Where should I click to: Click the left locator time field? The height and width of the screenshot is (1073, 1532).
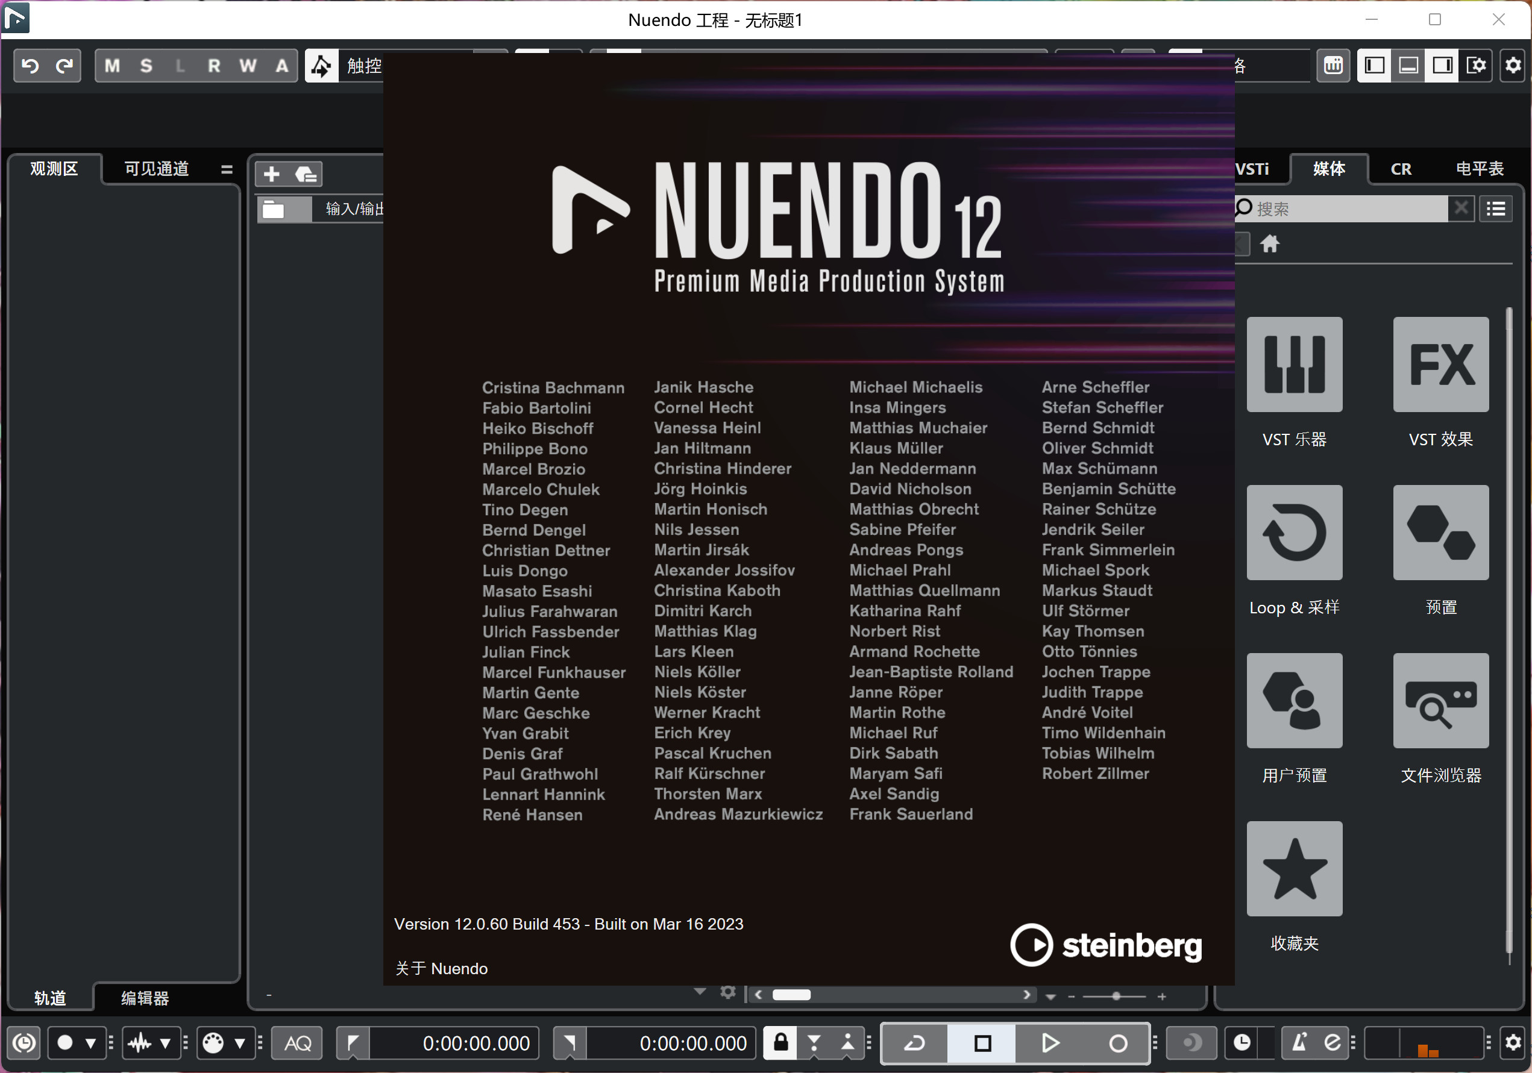tap(454, 1043)
